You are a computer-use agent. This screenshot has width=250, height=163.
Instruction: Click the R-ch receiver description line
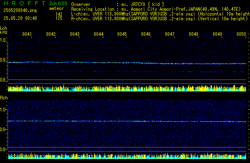click(x=159, y=19)
